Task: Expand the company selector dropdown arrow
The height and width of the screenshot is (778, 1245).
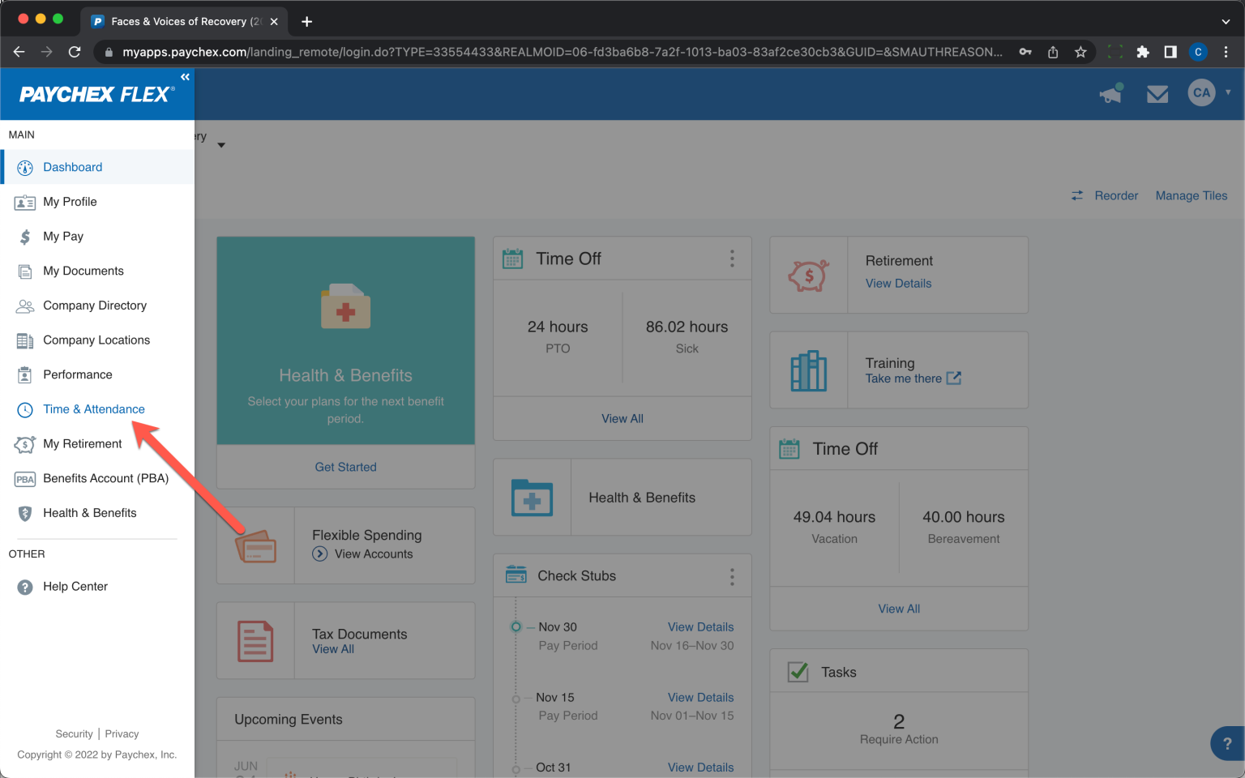Action: tap(221, 145)
